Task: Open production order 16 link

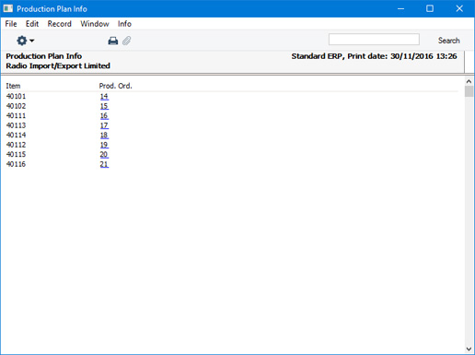Action: pos(104,116)
